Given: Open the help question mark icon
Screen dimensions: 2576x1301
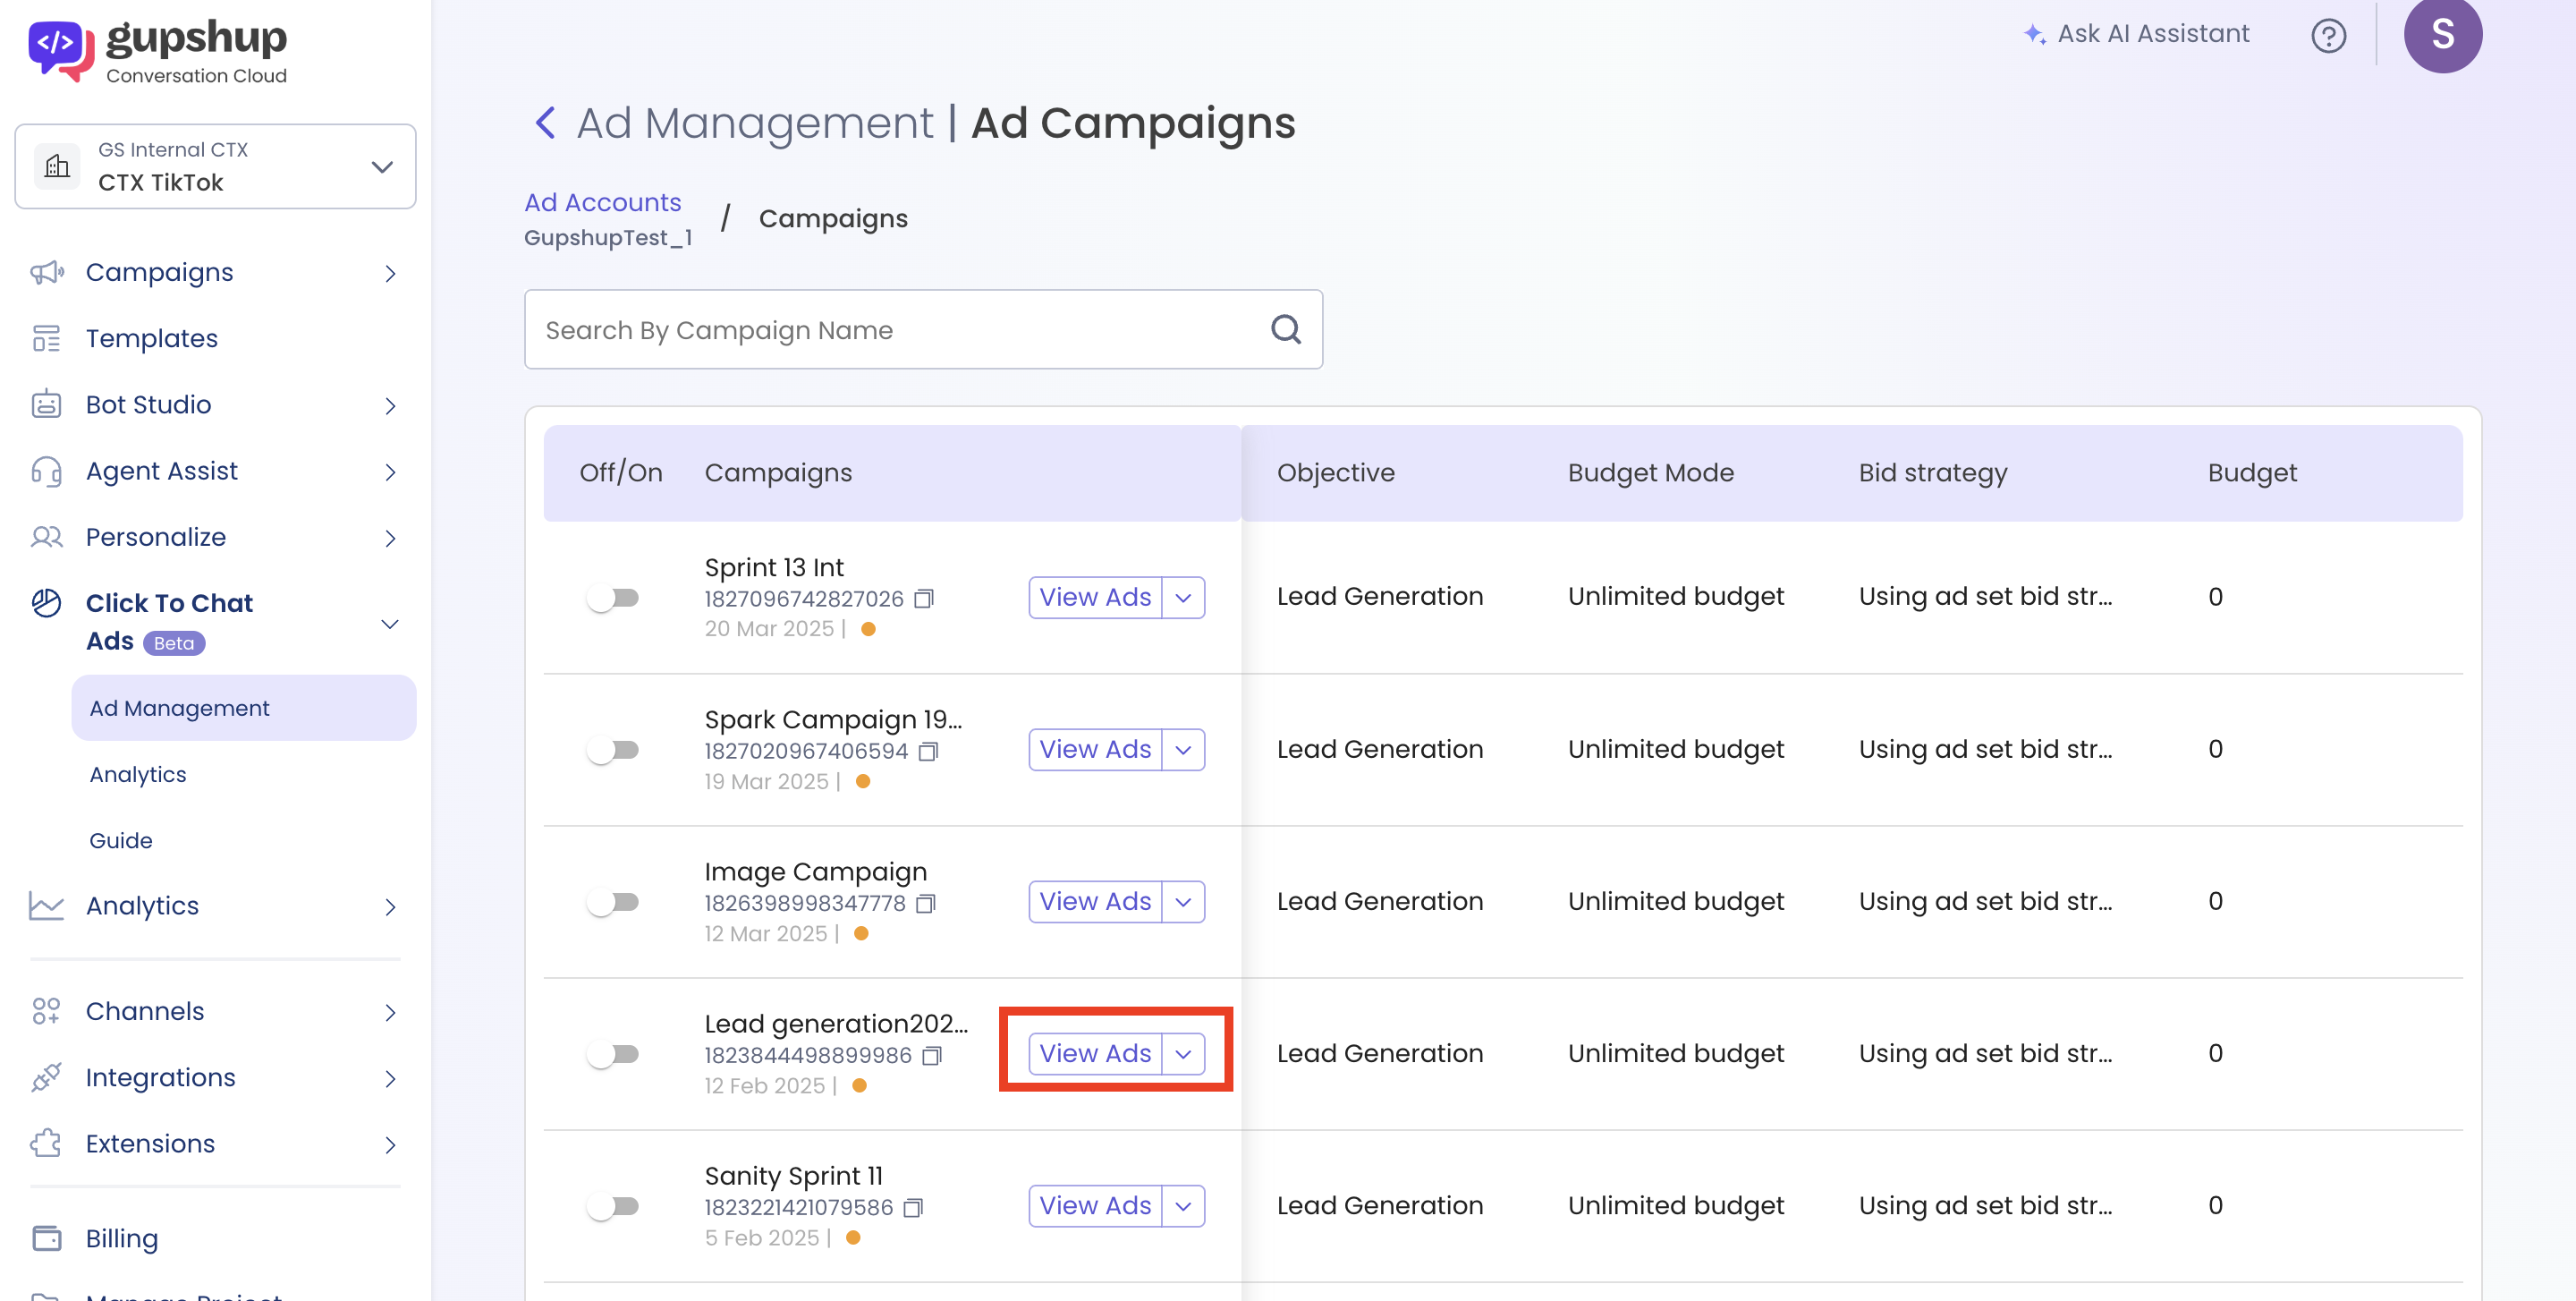Looking at the screenshot, I should 2328,36.
